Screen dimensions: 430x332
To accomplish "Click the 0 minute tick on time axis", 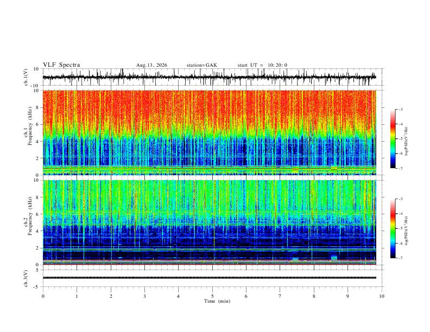I will 43,296.
